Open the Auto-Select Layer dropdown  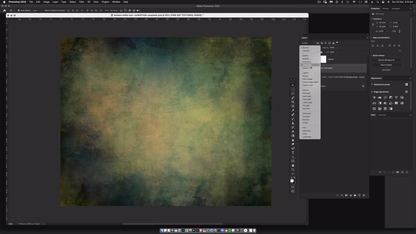tap(36, 10)
